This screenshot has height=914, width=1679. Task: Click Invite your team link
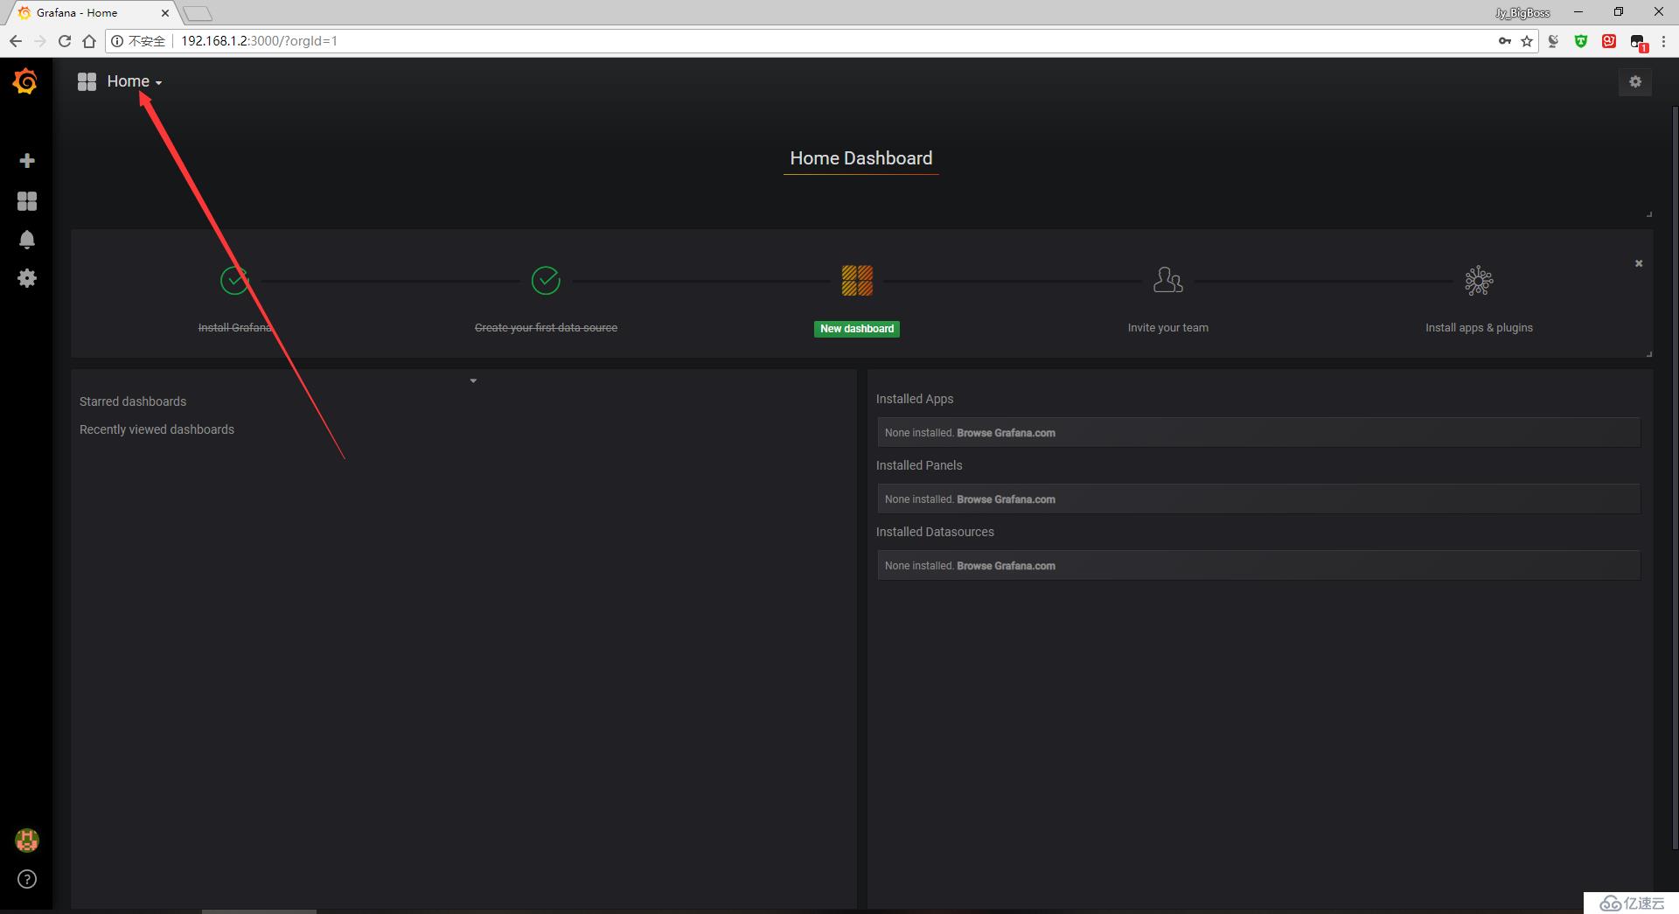[x=1168, y=328]
